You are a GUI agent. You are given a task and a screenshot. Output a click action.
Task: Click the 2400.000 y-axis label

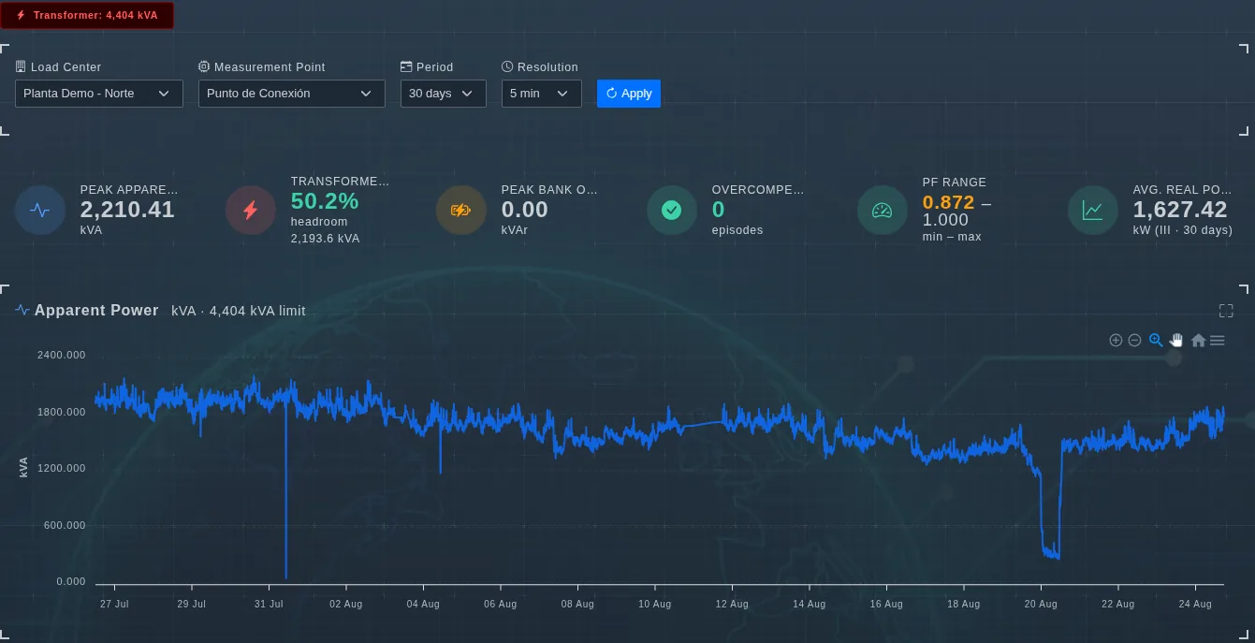pos(62,356)
